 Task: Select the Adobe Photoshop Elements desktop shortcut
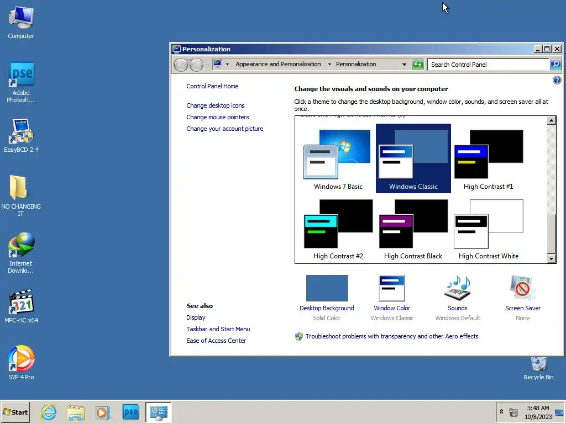(21, 82)
